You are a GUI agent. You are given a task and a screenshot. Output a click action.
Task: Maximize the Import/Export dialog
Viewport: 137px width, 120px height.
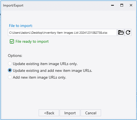tap(122, 5)
